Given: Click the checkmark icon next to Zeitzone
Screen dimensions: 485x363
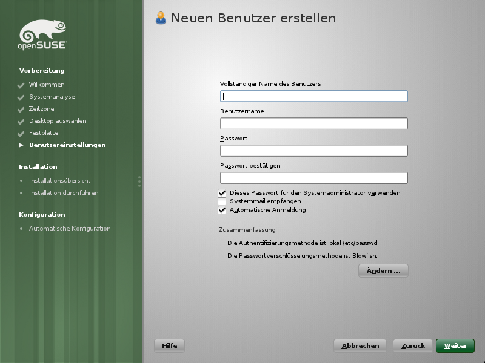Looking at the screenshot, I should click(21, 110).
